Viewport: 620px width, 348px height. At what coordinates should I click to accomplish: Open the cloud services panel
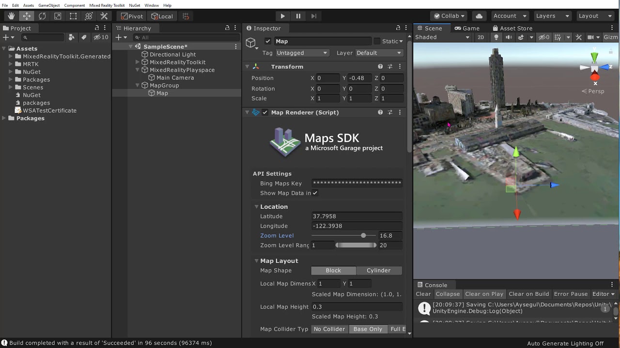(479, 16)
